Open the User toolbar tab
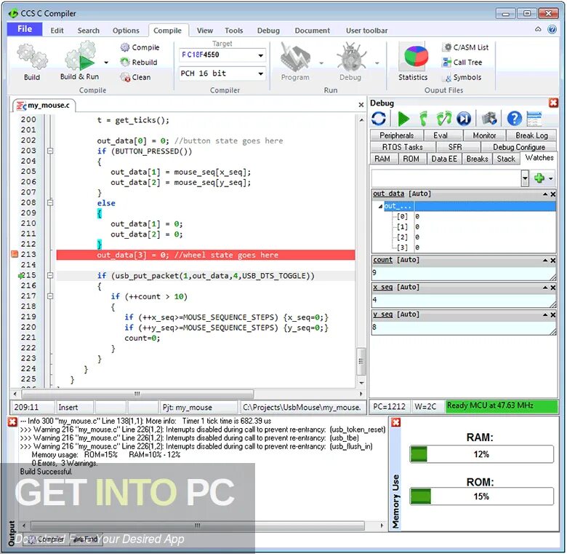Screen dimensions: 567x554 pyautogui.click(x=366, y=31)
